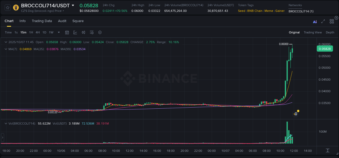Switch to the Audit tab
This screenshot has width=339, height=158.
click(x=62, y=21)
